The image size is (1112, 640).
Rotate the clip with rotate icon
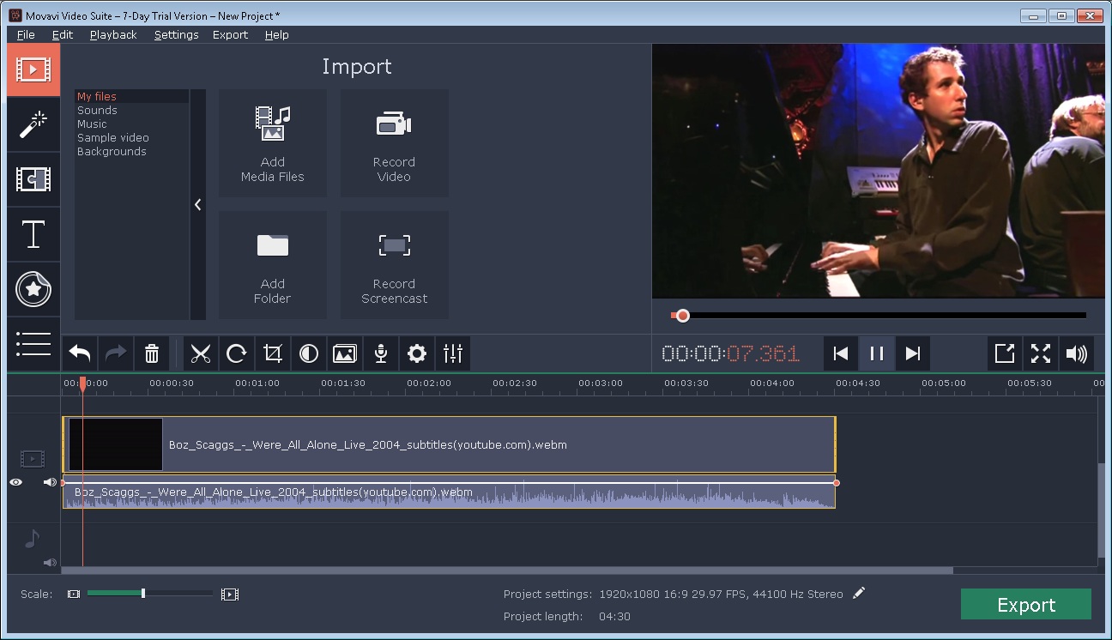click(x=237, y=353)
